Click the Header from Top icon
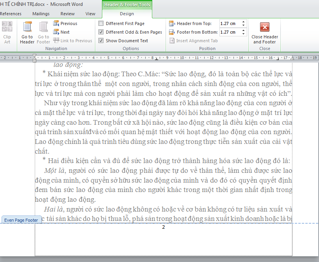Image resolution: width=319 pixels, height=262 pixels. click(x=172, y=23)
